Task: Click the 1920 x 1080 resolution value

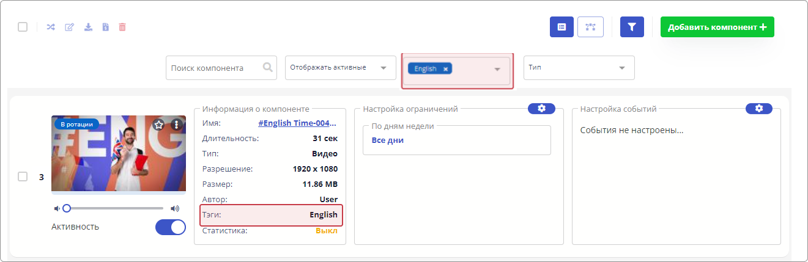Action: point(316,169)
